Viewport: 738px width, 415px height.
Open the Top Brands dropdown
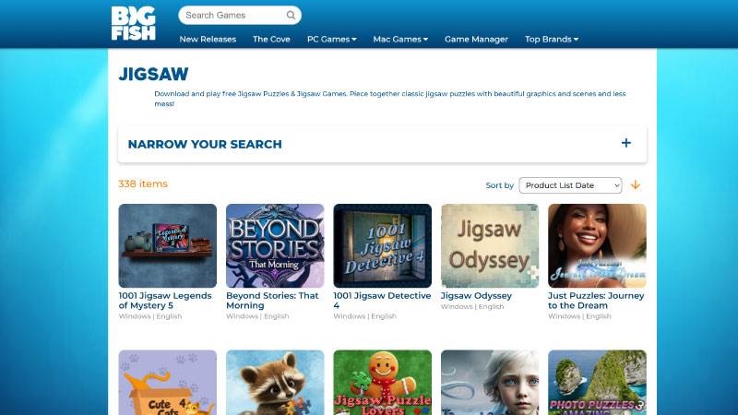coord(552,40)
